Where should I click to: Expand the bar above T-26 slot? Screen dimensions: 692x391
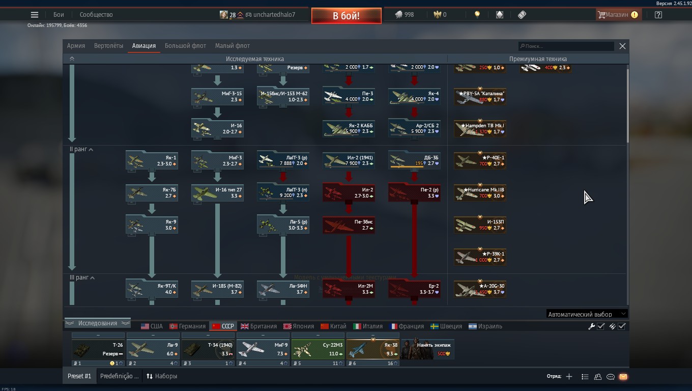[x=98, y=336]
